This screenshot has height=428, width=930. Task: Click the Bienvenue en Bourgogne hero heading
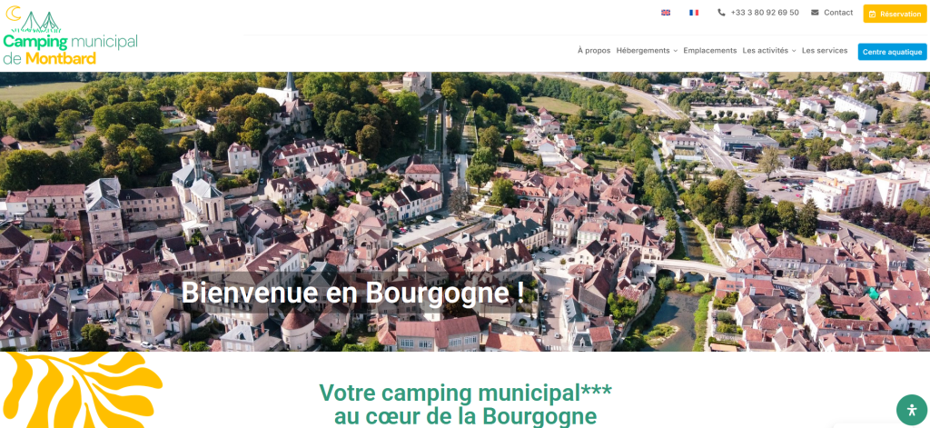[x=352, y=293]
